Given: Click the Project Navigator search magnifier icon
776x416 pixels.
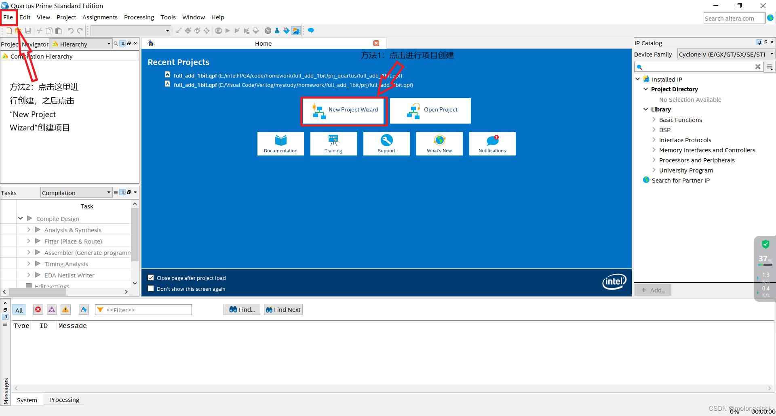Looking at the screenshot, I should [116, 44].
